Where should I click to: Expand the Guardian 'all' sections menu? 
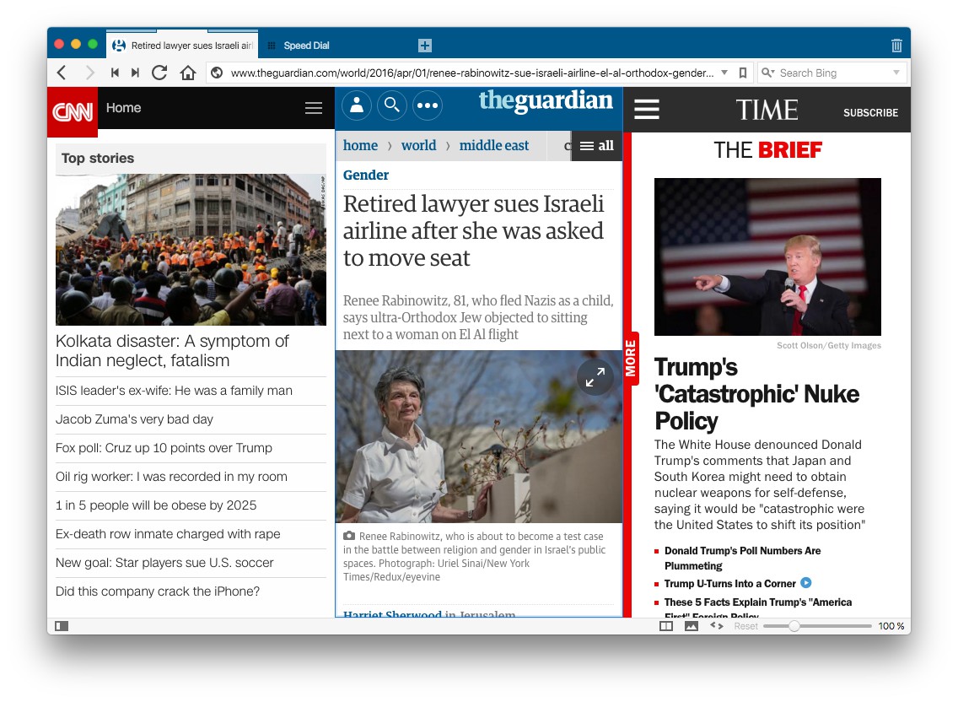[x=597, y=146]
